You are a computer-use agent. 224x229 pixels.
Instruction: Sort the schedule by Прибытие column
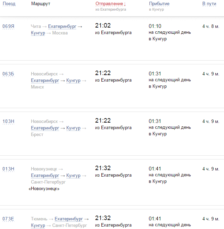[x=159, y=4]
